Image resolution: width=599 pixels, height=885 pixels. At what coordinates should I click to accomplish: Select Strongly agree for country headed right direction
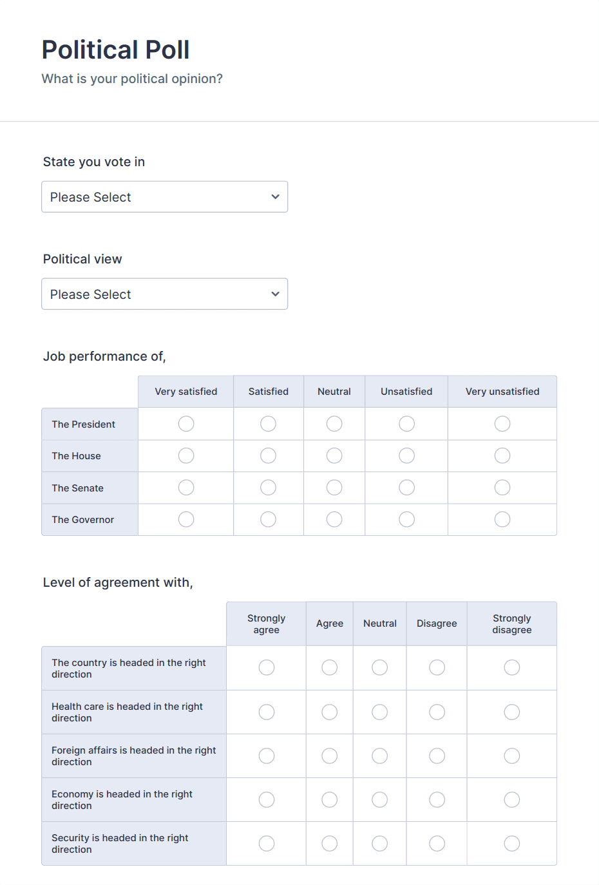(x=266, y=667)
